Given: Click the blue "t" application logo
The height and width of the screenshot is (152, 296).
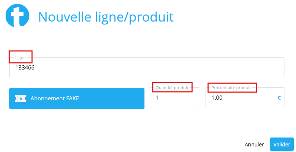Looking at the screenshot, I should tap(17, 16).
